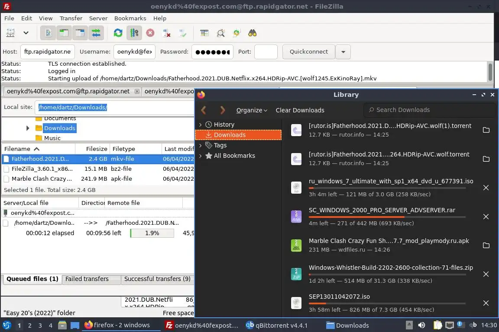Open directory listing filters dialog icon
499x332 pixels.
tap(204, 33)
